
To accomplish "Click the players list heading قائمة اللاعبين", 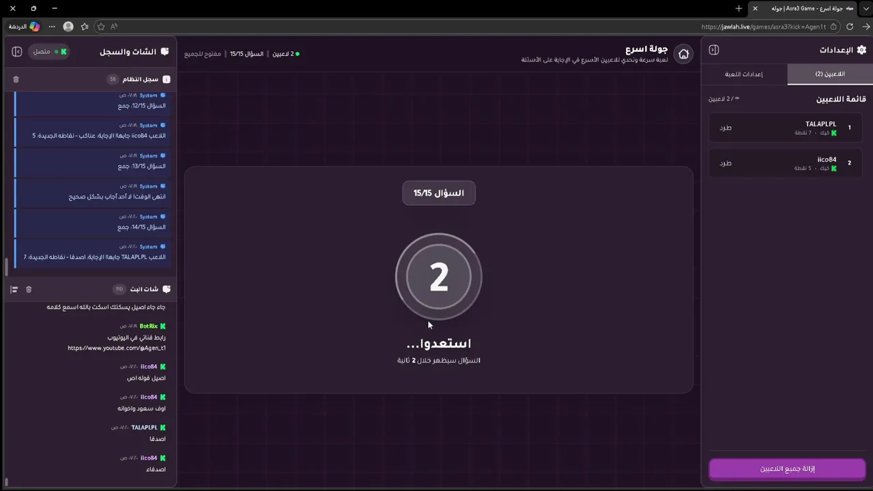I will (841, 99).
